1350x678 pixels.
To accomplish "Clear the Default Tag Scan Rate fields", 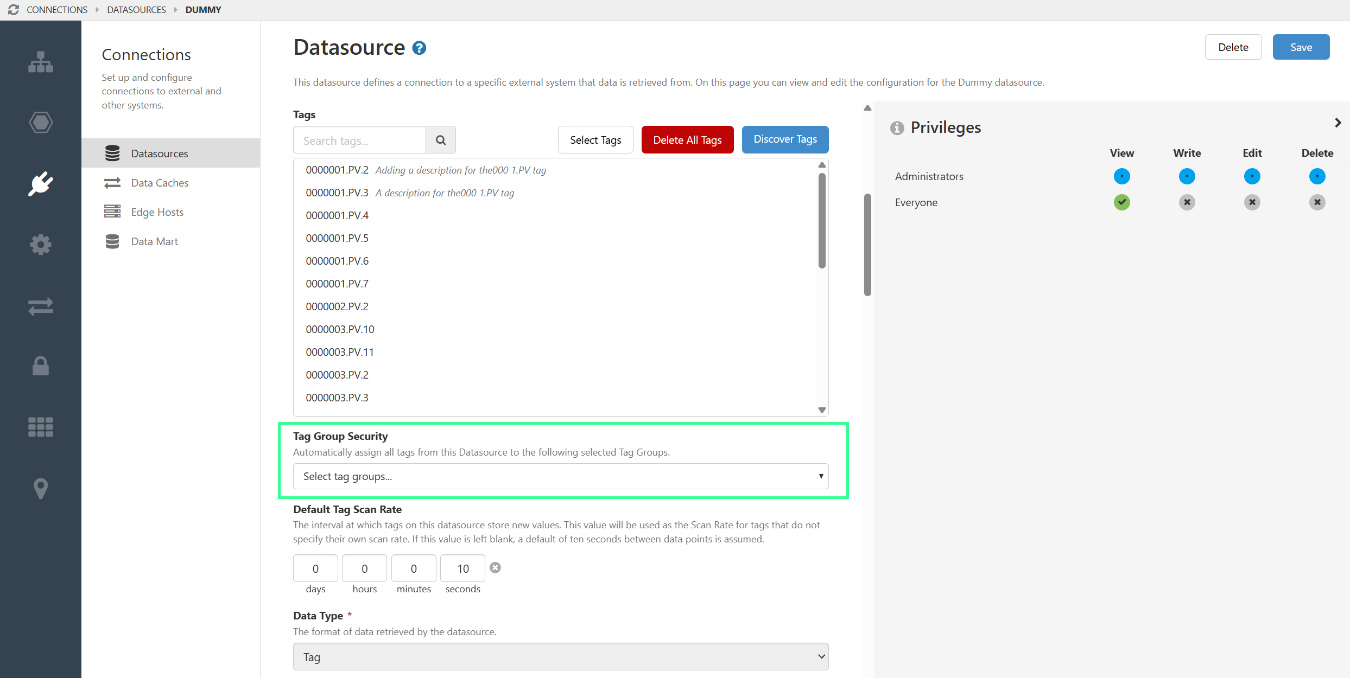I will click(x=495, y=567).
